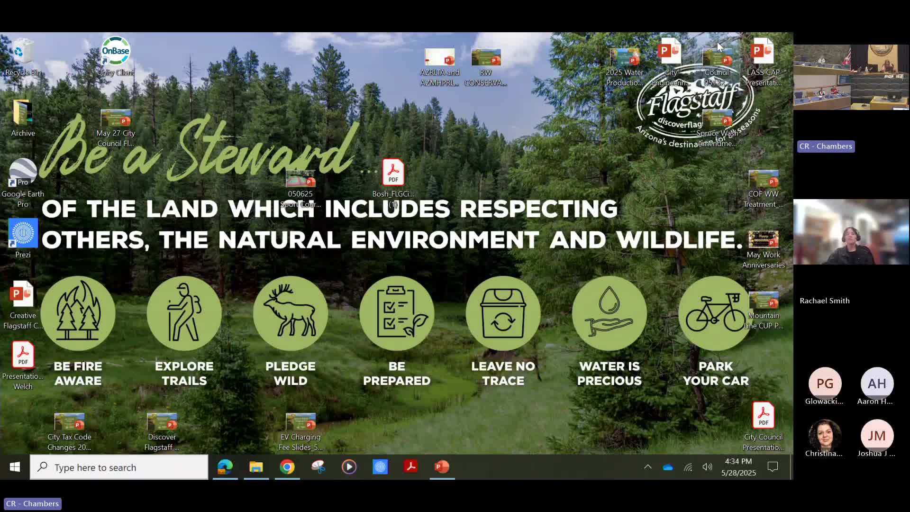
Task: Click the taskbar clock showing 4:34 PM
Action: point(738,467)
